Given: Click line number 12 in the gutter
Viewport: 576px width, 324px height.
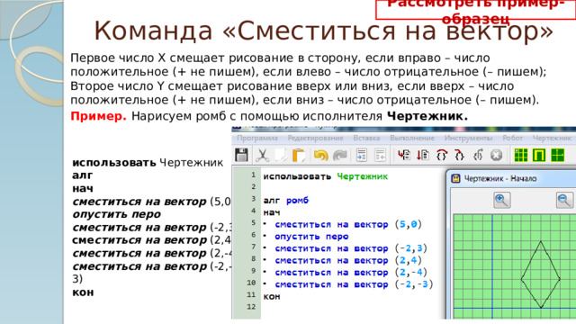Looking at the screenshot, I should (x=251, y=306).
